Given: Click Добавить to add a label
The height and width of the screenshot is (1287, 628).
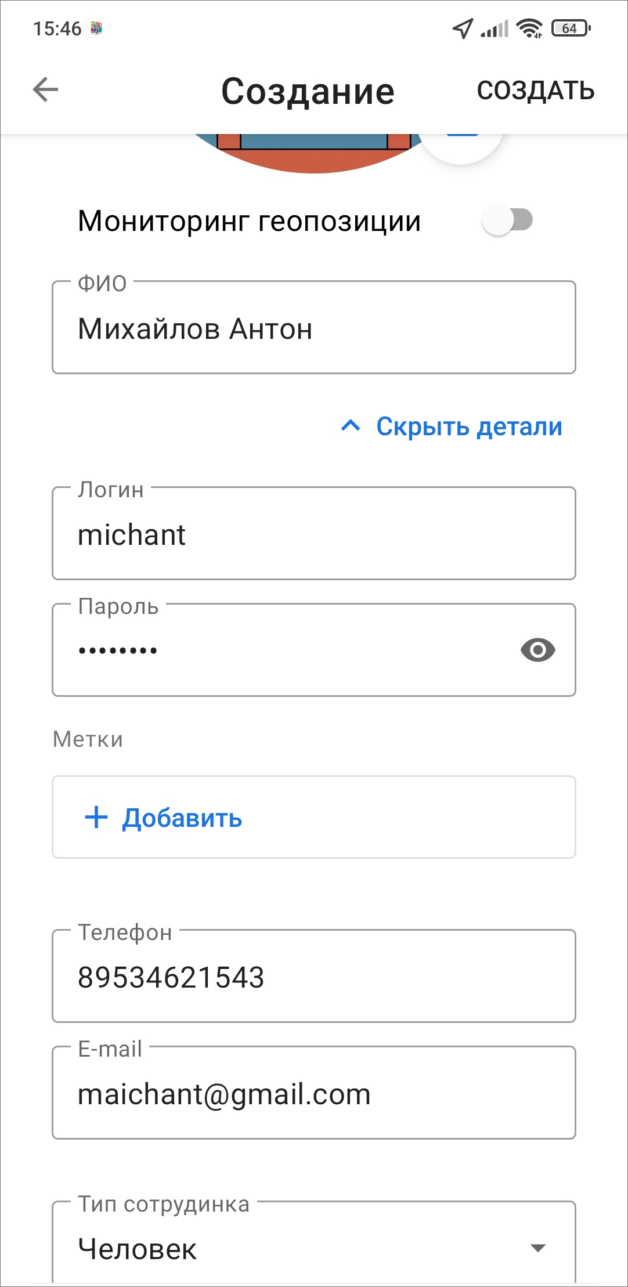Looking at the screenshot, I should 182,818.
